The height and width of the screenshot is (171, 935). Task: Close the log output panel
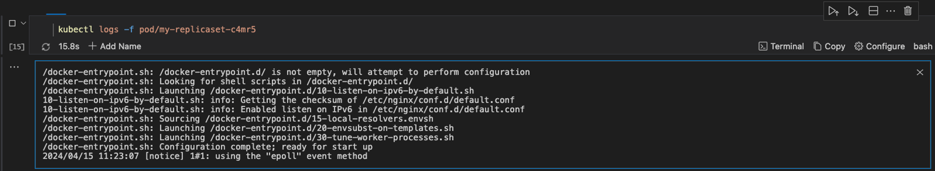click(920, 72)
